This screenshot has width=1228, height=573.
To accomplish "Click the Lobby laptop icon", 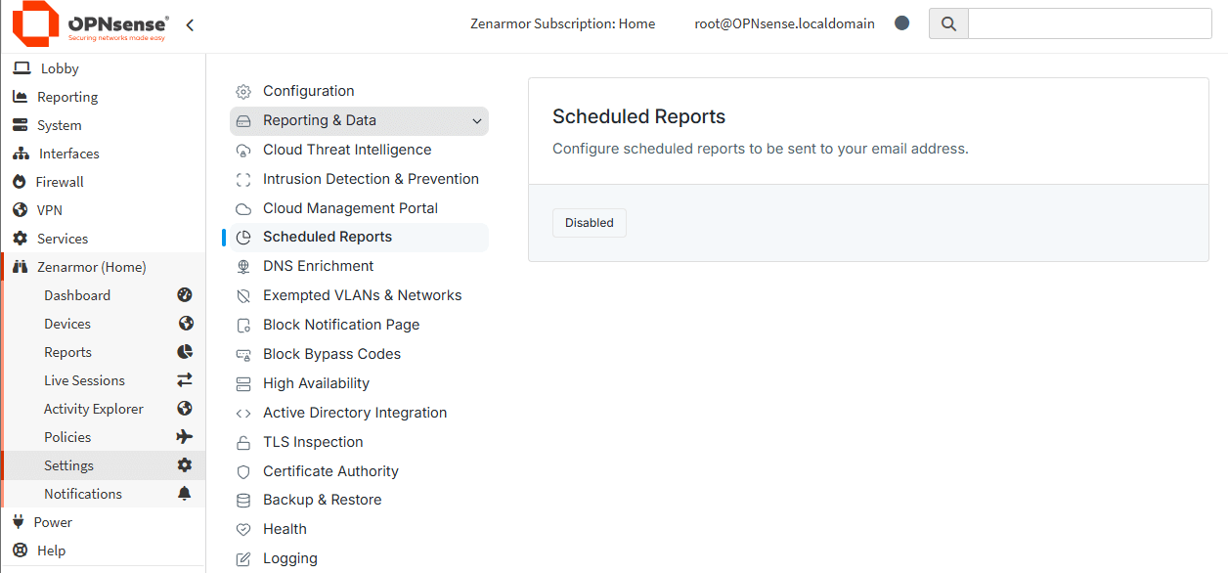I will (x=22, y=68).
